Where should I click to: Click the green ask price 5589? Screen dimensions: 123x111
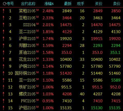click(116, 80)
